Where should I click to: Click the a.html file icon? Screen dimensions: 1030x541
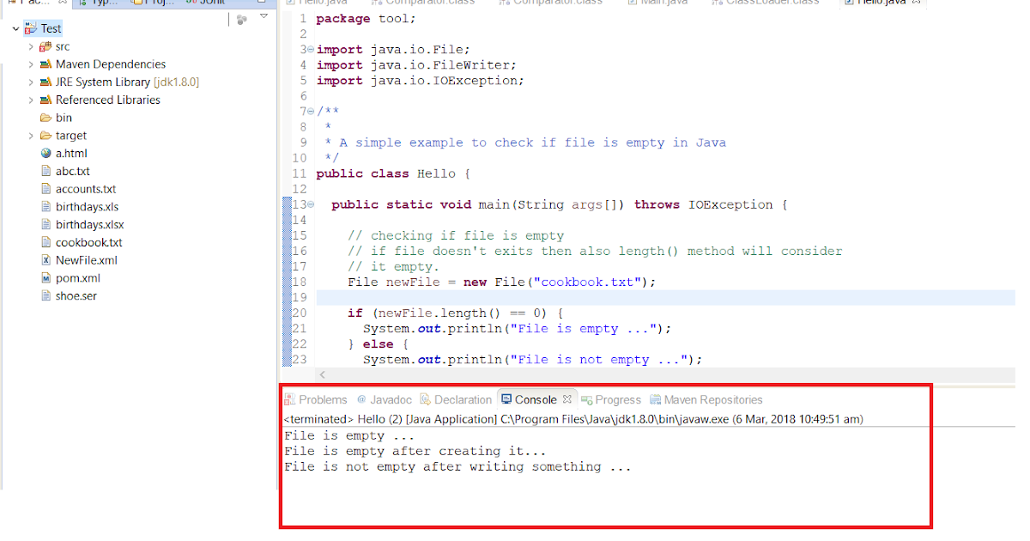[x=45, y=153]
